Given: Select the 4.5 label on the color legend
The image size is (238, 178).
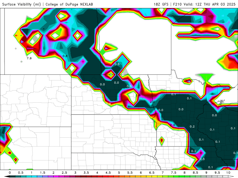Looking at the screenshot, I should [108, 173].
